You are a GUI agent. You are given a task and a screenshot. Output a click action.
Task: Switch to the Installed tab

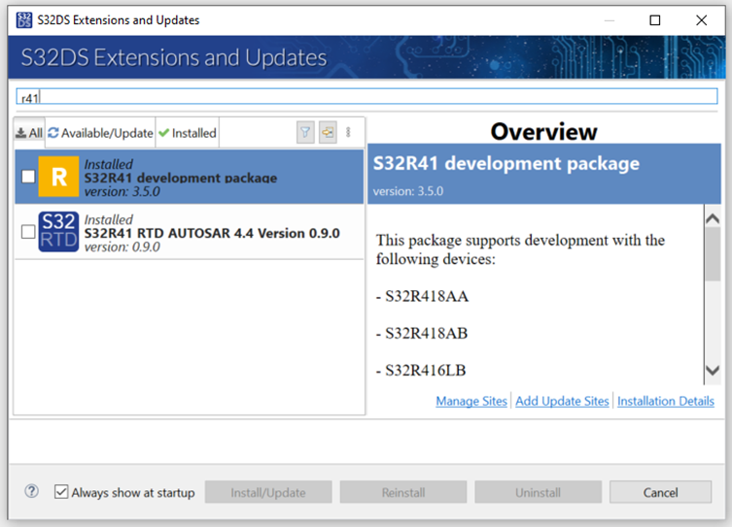tap(188, 133)
